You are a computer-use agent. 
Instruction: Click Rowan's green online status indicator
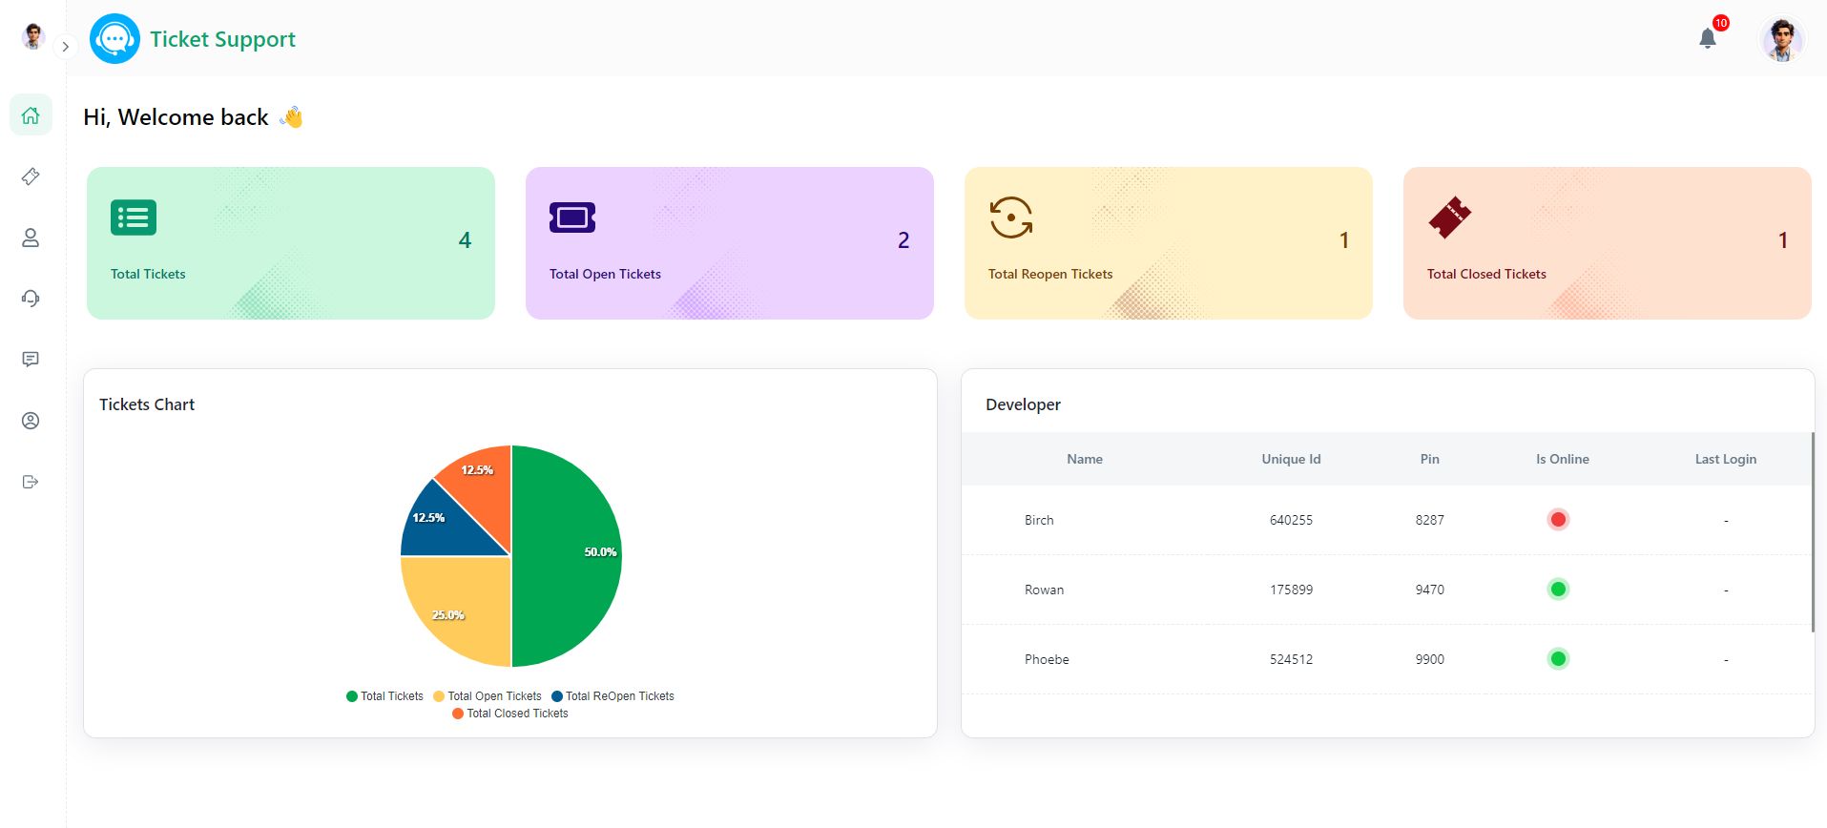(1558, 590)
